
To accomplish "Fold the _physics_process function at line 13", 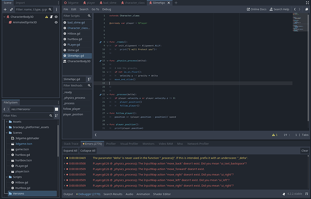I will coord(108,61).
